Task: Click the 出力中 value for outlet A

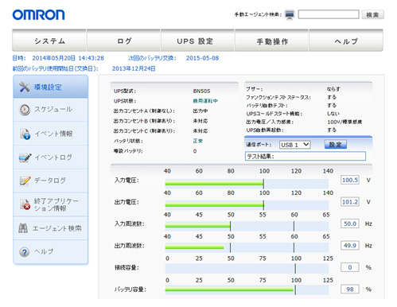Action: tap(200, 111)
